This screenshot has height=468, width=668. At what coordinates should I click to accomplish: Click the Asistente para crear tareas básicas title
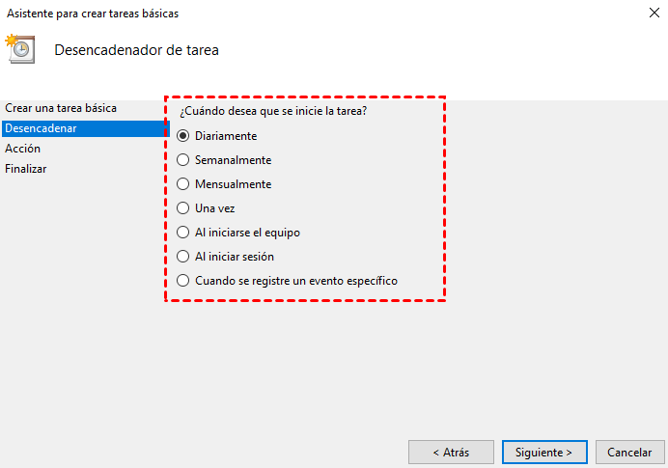click(93, 14)
